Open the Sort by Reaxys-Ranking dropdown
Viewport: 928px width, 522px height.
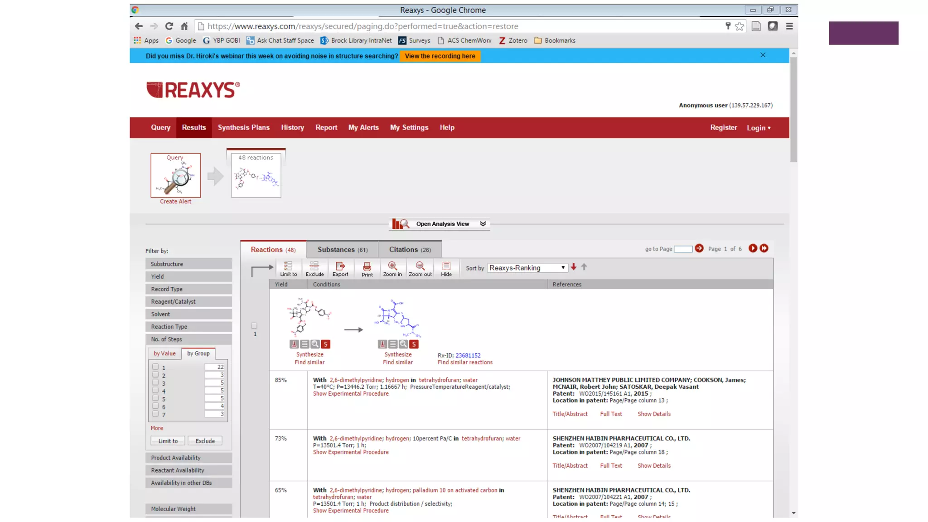click(527, 268)
